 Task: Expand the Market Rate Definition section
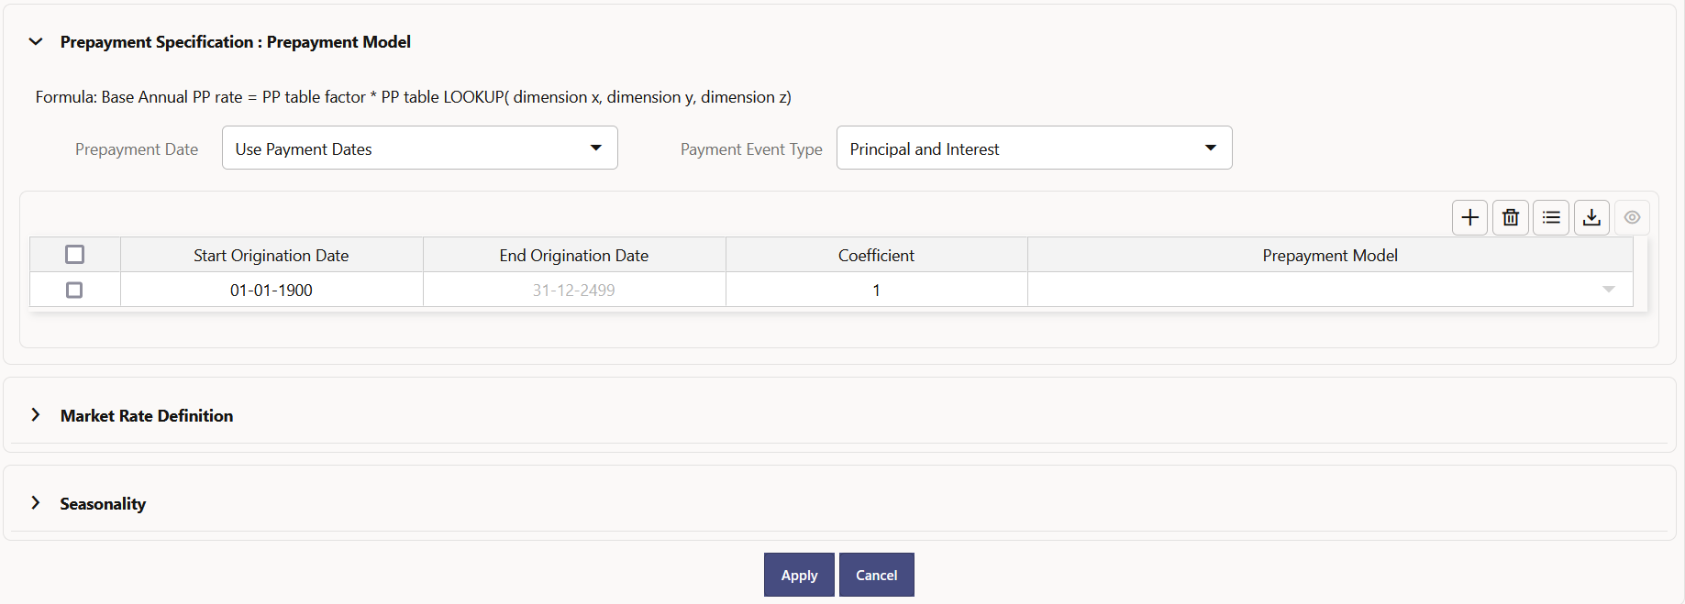tap(36, 415)
